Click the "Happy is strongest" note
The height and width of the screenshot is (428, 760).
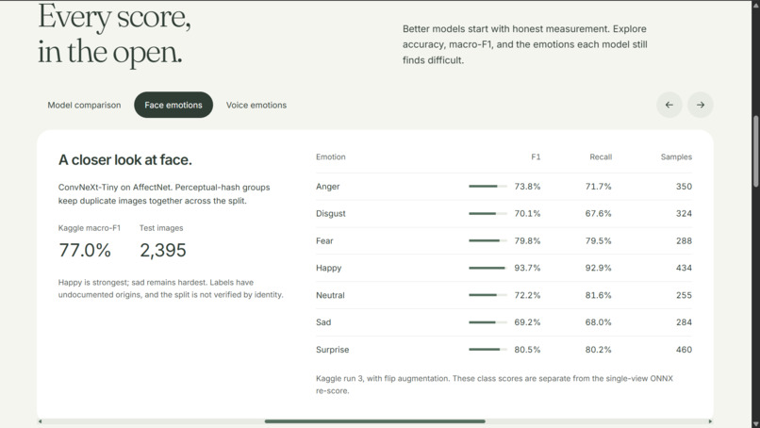point(171,288)
